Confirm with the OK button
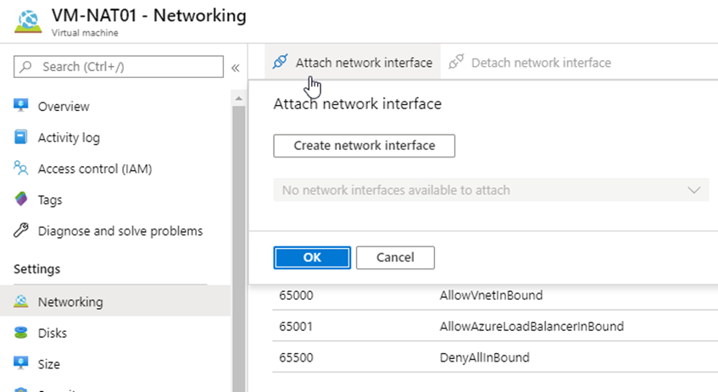The height and width of the screenshot is (392, 718). pos(312,257)
